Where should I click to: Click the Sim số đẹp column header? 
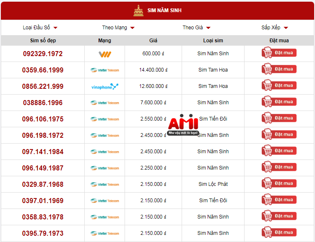pos(43,41)
